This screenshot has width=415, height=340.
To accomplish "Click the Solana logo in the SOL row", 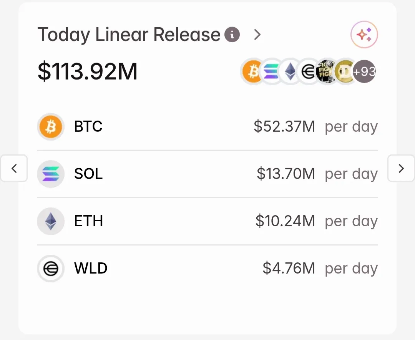I will (50, 174).
